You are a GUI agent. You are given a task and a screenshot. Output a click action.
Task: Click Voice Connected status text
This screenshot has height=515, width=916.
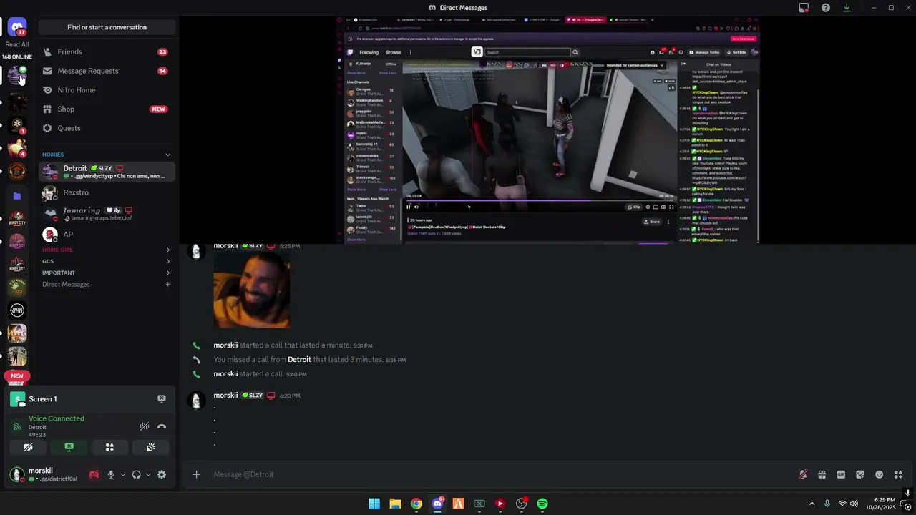pos(57,418)
